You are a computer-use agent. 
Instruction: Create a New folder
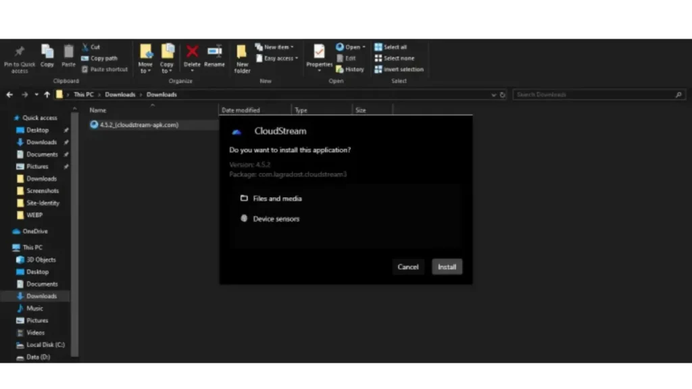tap(242, 58)
